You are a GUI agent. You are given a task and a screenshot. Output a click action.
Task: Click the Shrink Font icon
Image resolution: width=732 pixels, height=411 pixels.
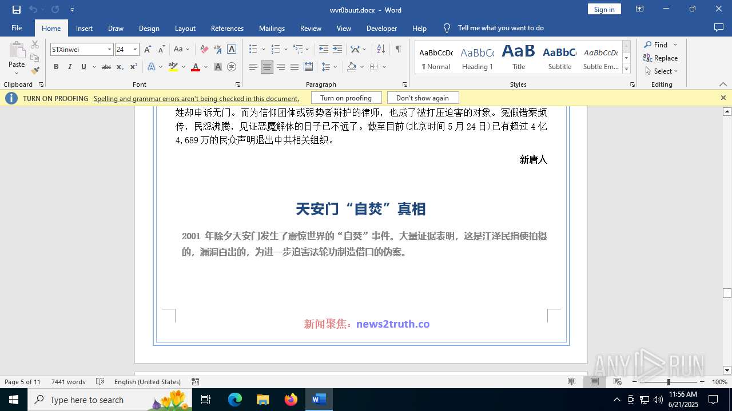161,50
